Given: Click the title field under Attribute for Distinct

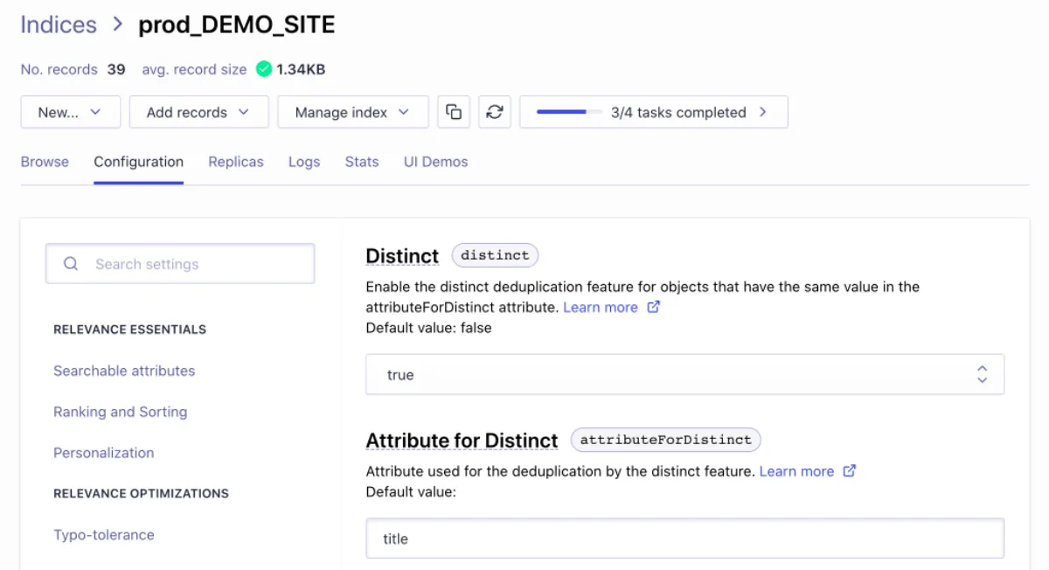Looking at the screenshot, I should coord(684,538).
